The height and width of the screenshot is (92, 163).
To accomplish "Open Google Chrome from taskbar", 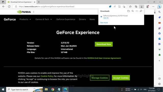I will coord(53,89).
